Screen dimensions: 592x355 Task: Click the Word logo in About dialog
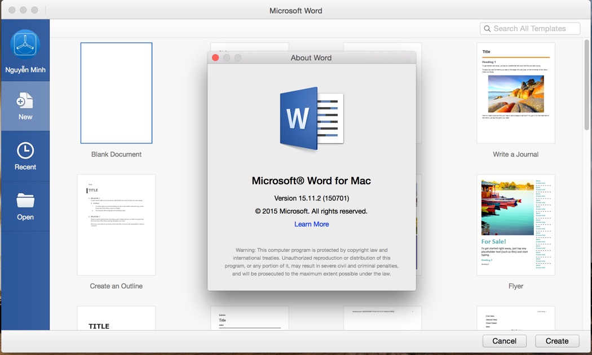(311, 119)
